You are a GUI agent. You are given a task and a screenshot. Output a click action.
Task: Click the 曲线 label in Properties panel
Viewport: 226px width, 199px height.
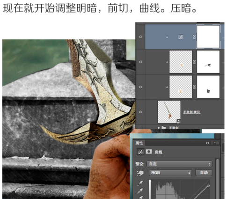(158, 152)
